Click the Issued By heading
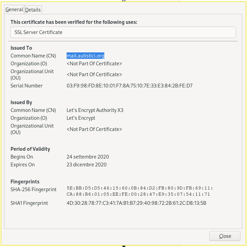Screen dimensions: 247x247 coord(21,102)
